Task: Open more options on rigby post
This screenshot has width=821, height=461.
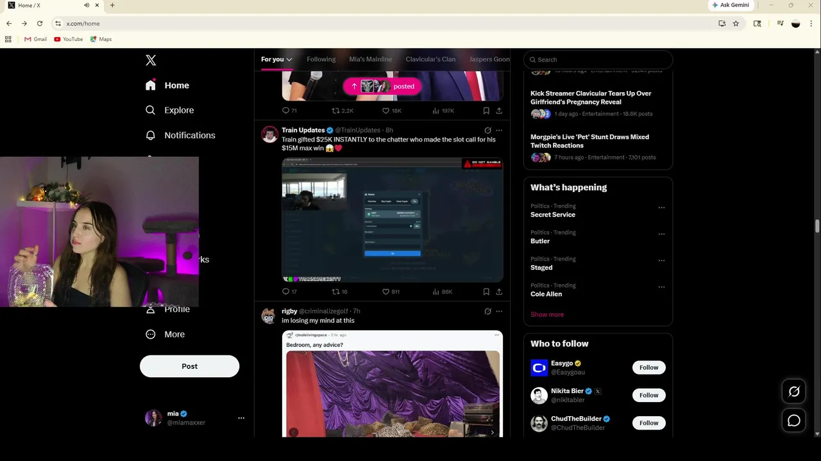Action: (499, 311)
